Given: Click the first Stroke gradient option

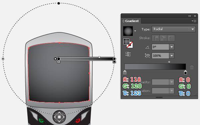Looking at the screenshot, I should coord(155,38).
